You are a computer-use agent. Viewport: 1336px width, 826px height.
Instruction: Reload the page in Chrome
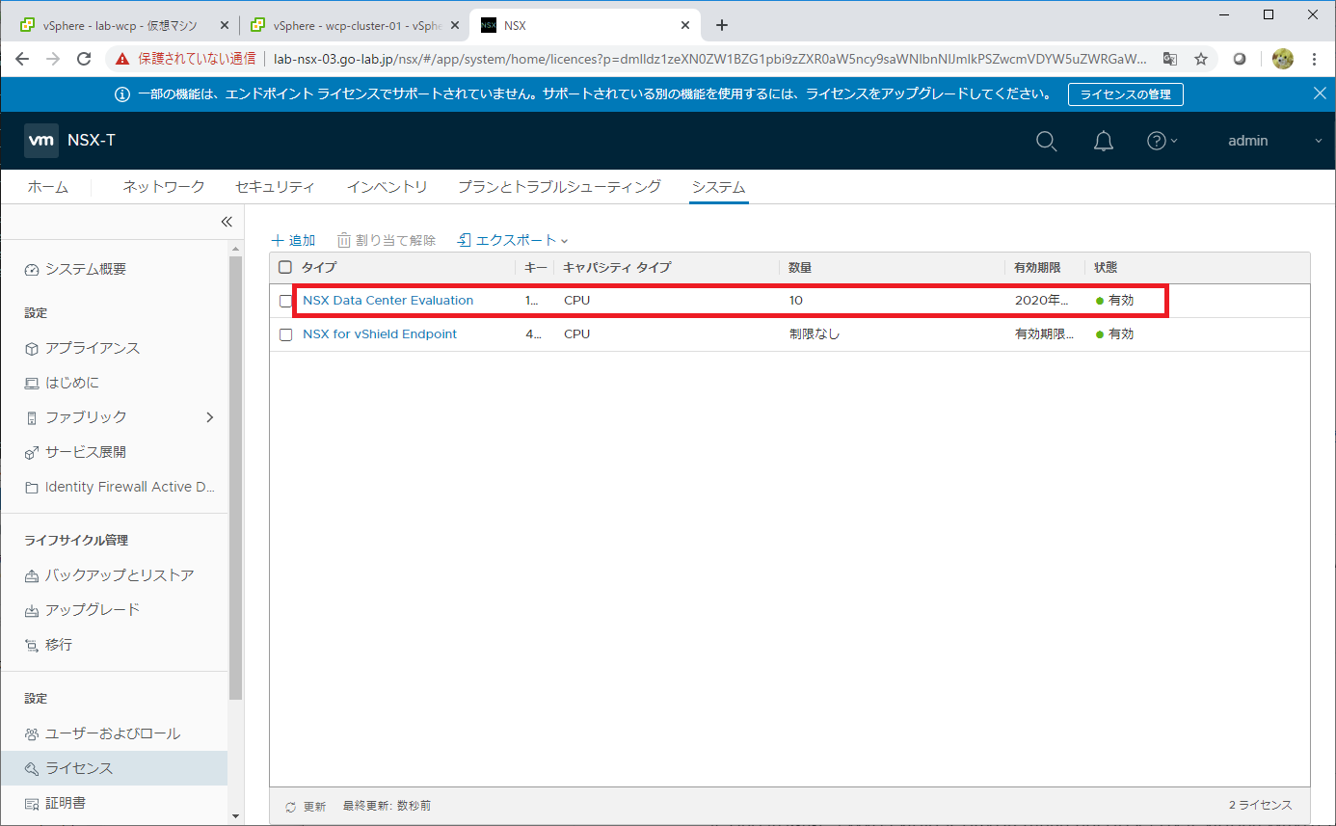[84, 59]
